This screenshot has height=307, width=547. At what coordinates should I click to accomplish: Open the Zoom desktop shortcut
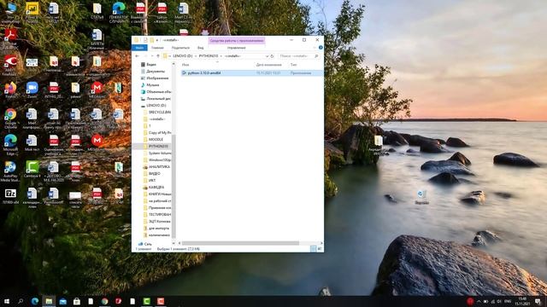32,90
